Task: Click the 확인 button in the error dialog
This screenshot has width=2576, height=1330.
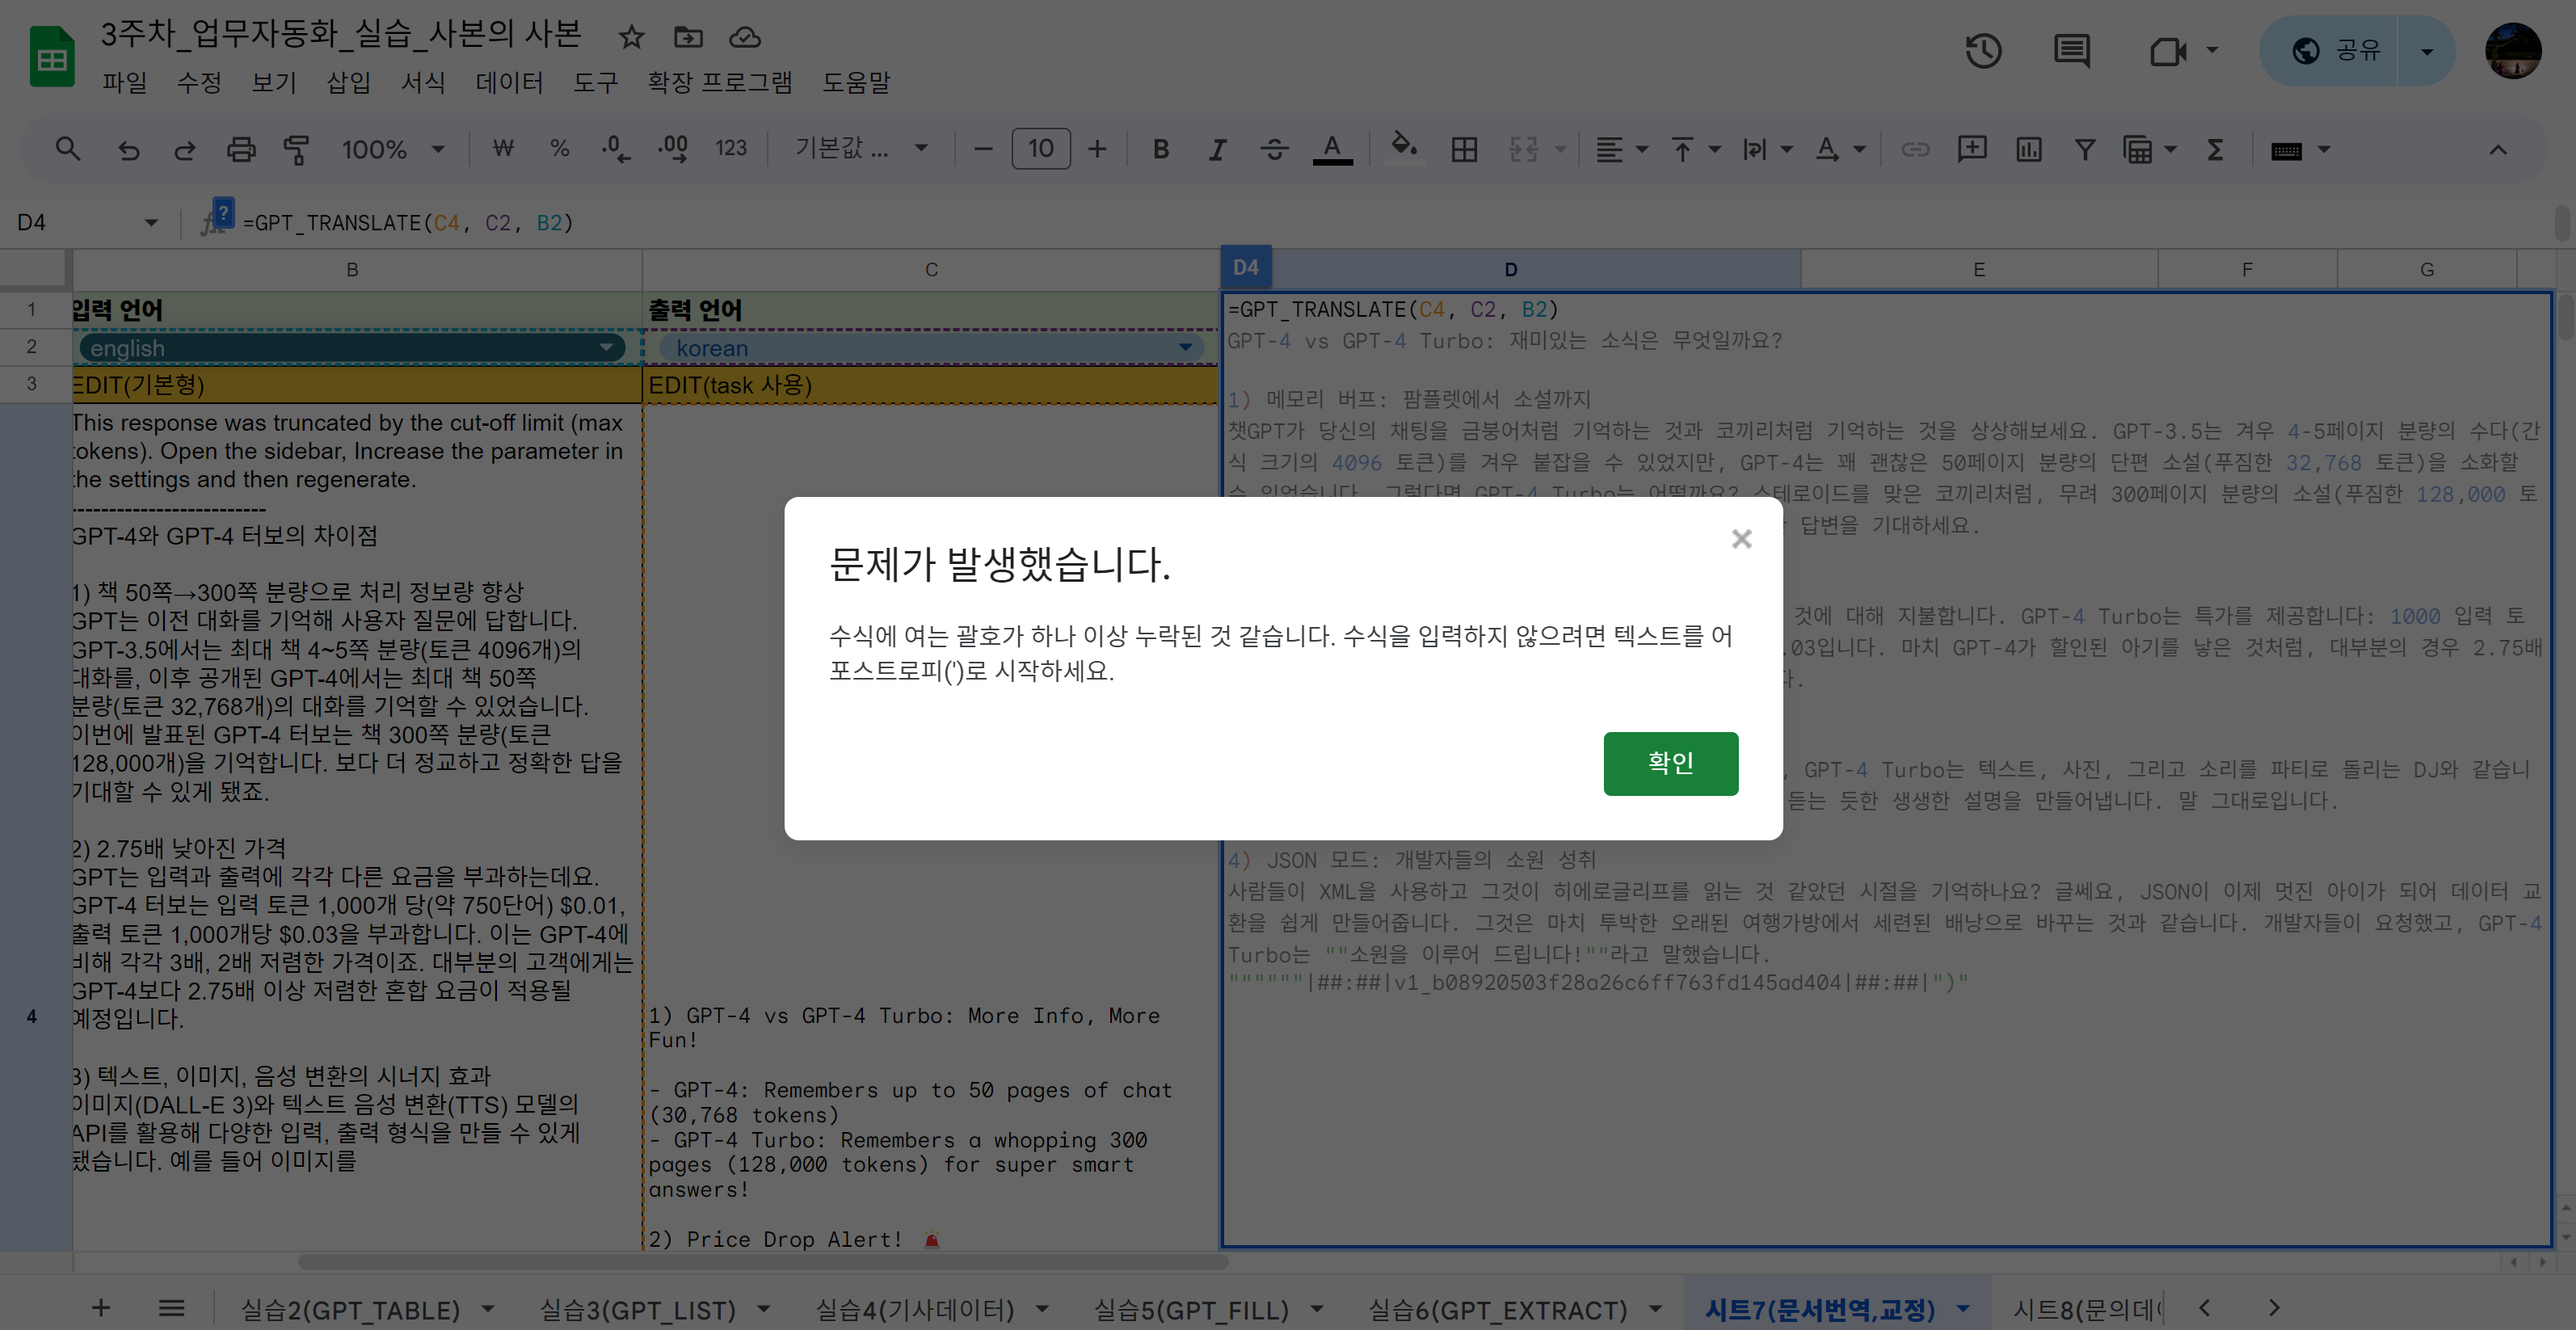Action: click(x=1670, y=763)
